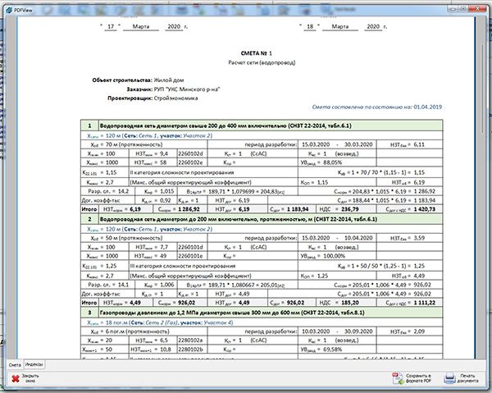Click the date note 01.04.2019

pyautogui.click(x=427, y=107)
